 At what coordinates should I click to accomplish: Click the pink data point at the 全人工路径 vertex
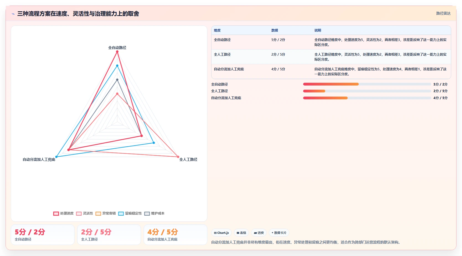point(178,157)
